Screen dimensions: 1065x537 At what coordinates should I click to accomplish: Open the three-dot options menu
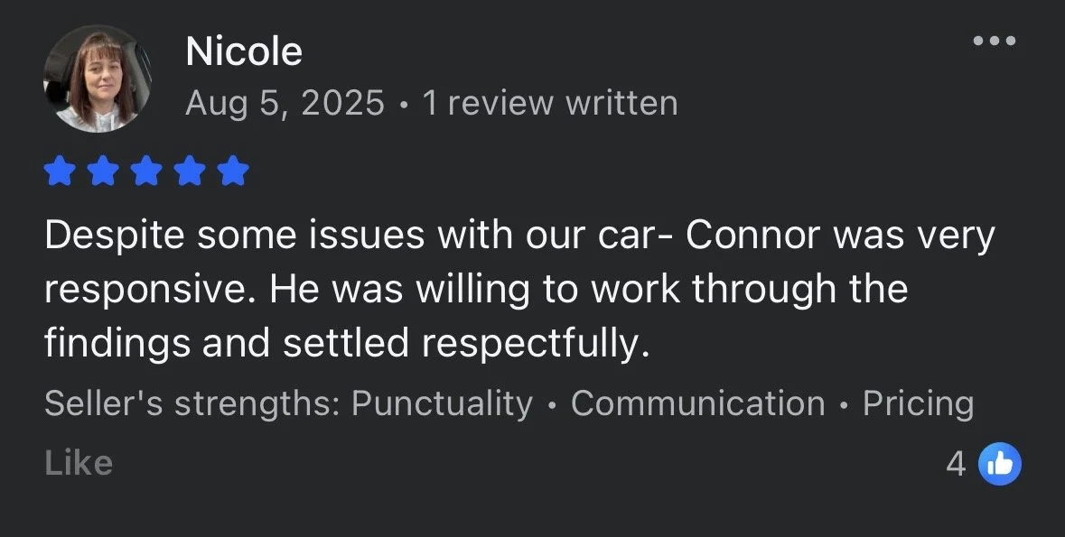995,41
